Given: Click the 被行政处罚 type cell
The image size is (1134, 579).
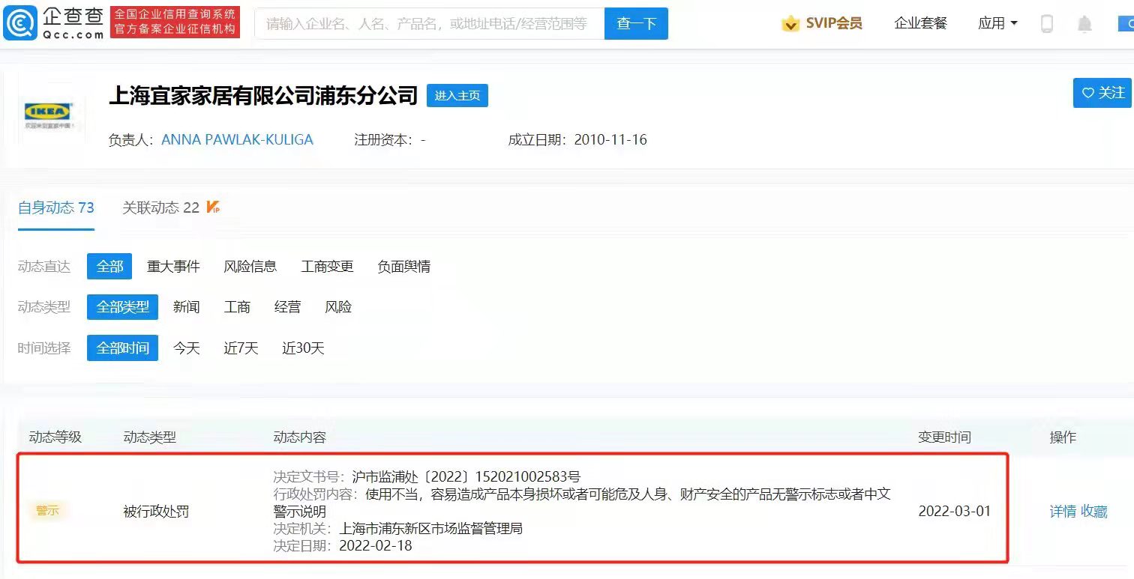Looking at the screenshot, I should point(156,512).
